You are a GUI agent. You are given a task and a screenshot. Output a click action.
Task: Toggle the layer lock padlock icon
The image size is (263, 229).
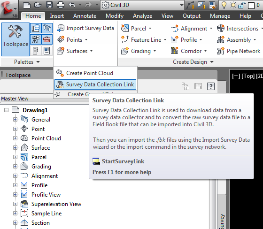click(242, 5)
